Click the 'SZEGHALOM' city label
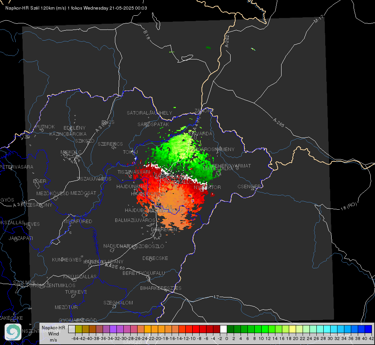 (x=118, y=303)
